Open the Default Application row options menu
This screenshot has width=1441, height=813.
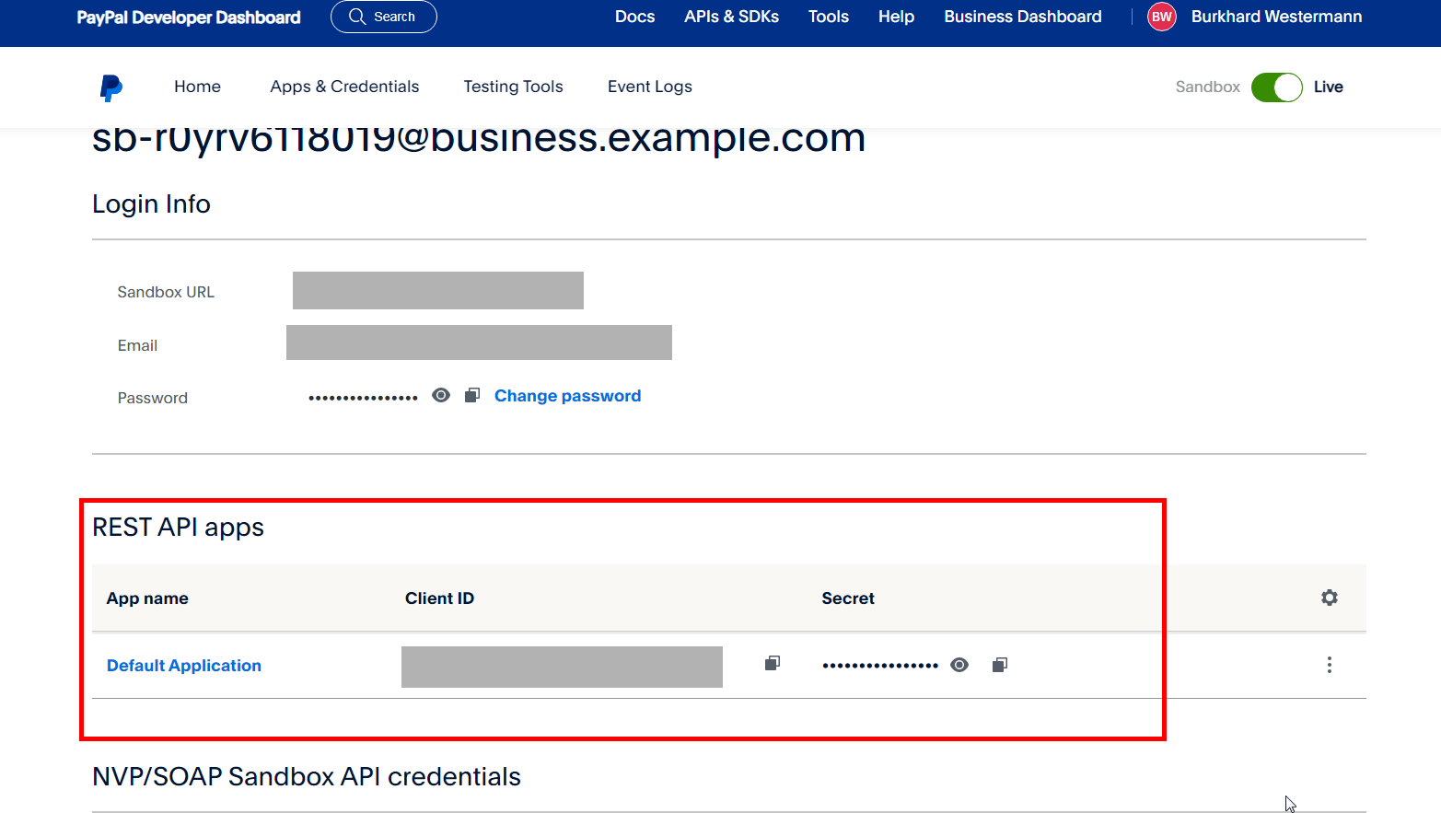pos(1330,665)
